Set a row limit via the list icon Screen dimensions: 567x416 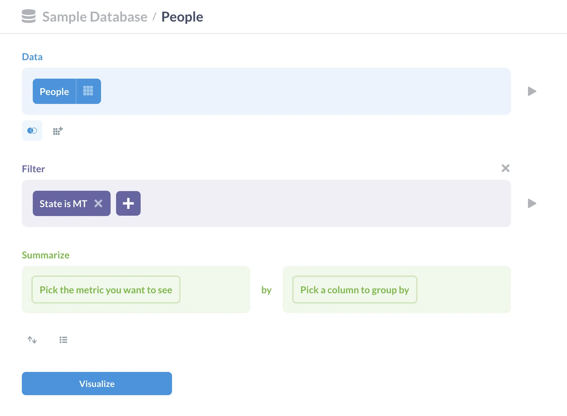63,340
